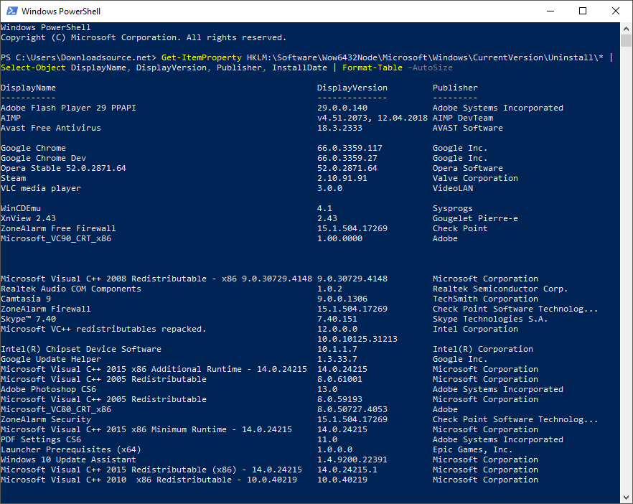The width and height of the screenshot is (633, 504).
Task: Click the vertical scrollbar thumb
Action: (626, 40)
